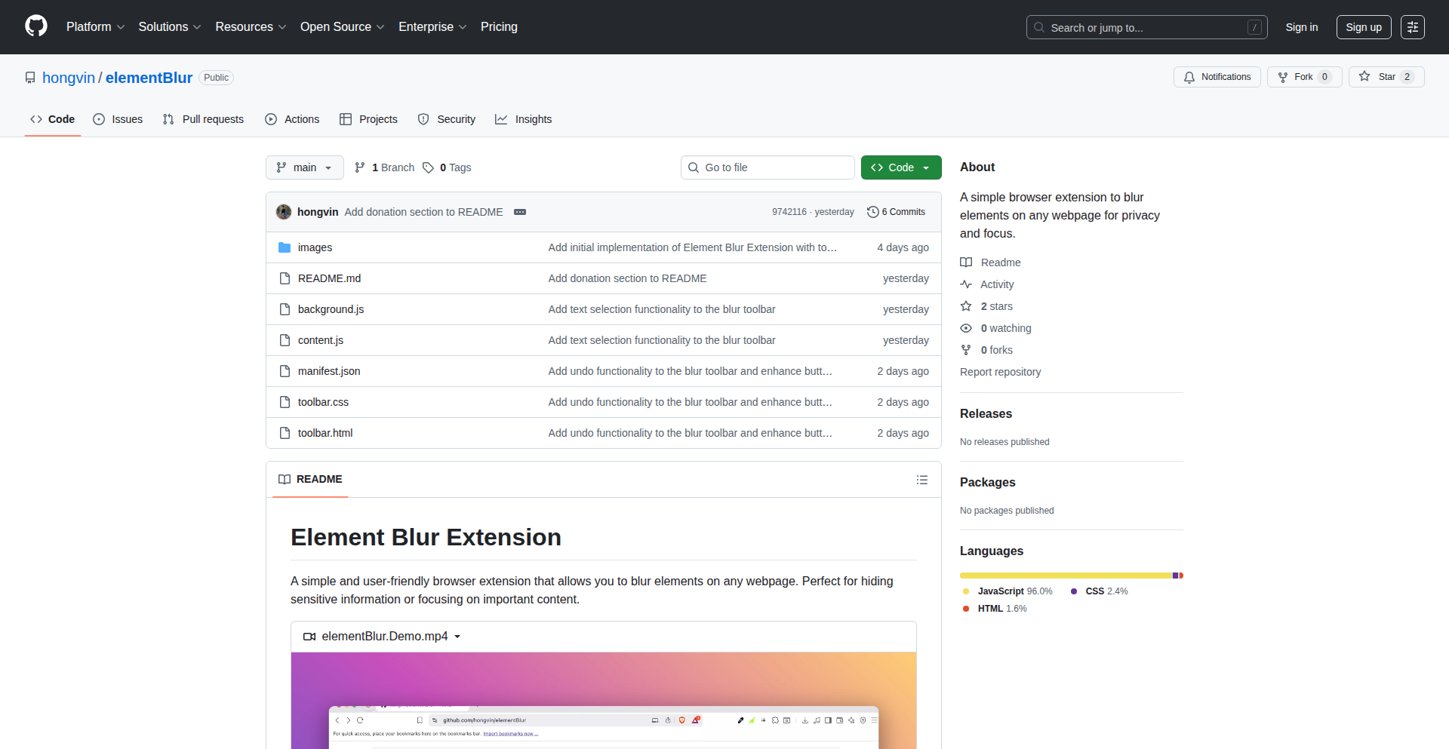Open the main branch selector
1449x749 pixels.
[x=304, y=167]
